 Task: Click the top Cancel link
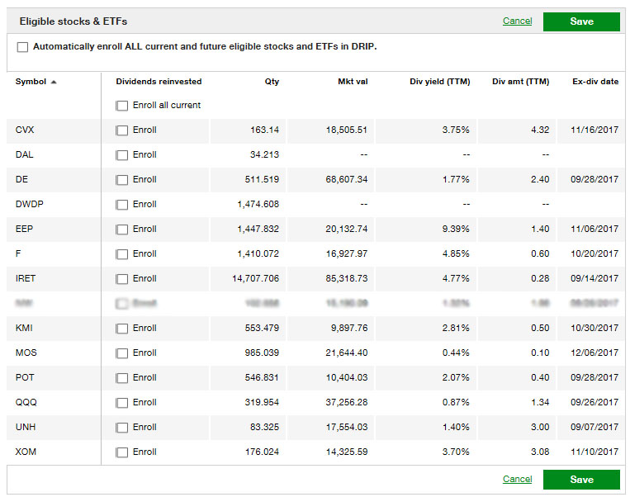(517, 21)
